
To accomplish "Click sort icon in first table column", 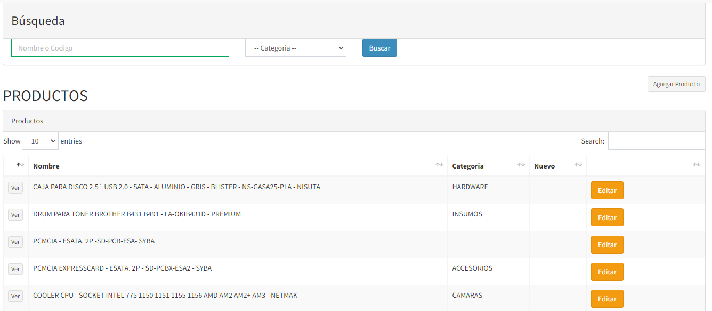I will coord(20,165).
